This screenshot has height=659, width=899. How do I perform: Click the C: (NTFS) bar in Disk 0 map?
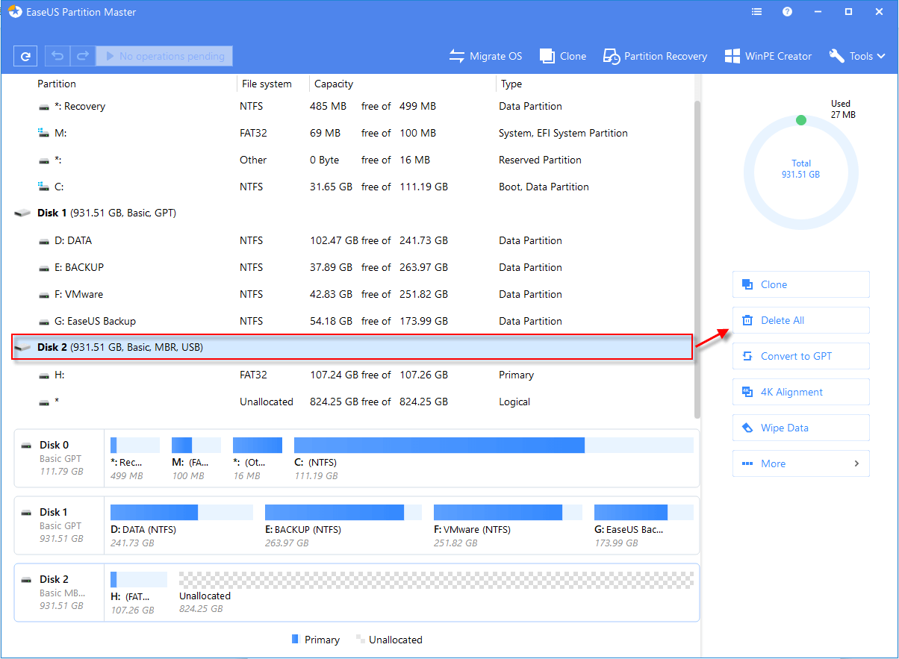coord(494,446)
